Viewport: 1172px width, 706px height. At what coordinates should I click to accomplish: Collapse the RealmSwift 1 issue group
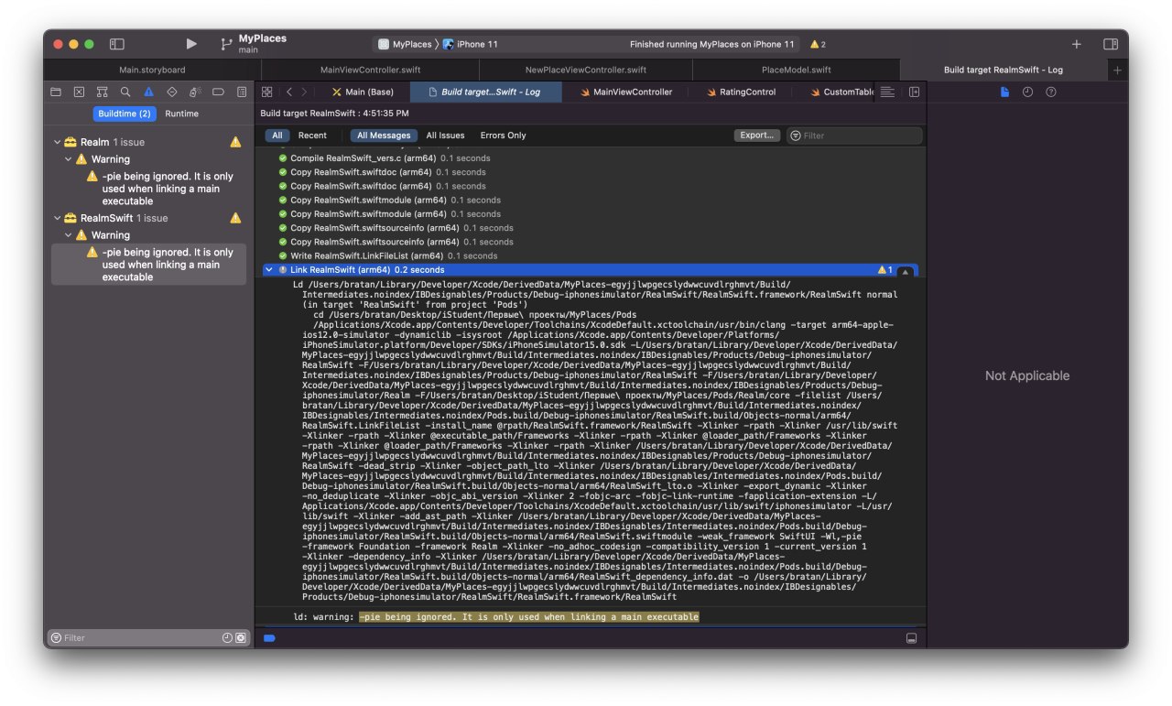57,218
